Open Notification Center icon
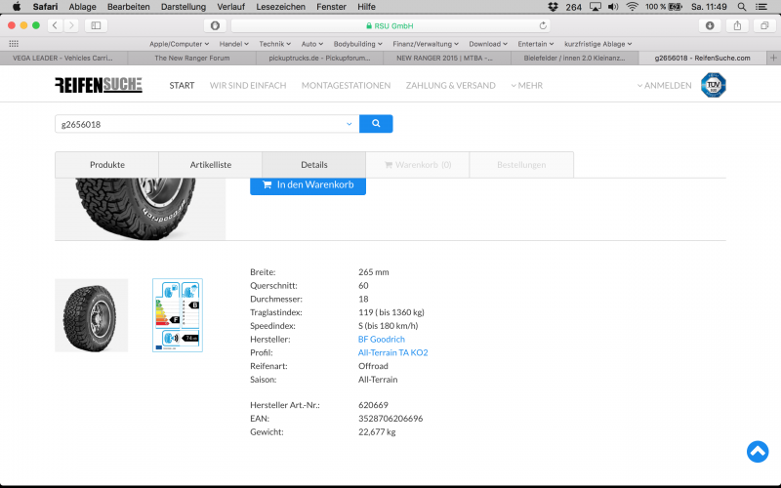781x488 pixels. click(761, 7)
